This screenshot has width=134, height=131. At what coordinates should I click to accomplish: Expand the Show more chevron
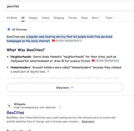pos(72,88)
